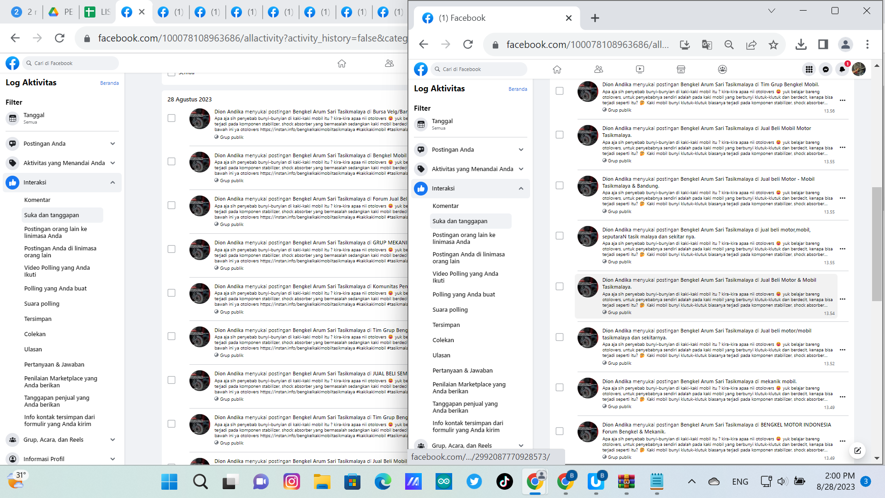Viewport: 885px width, 498px height.
Task: Open the Facebook menu grid icon
Action: click(809, 69)
